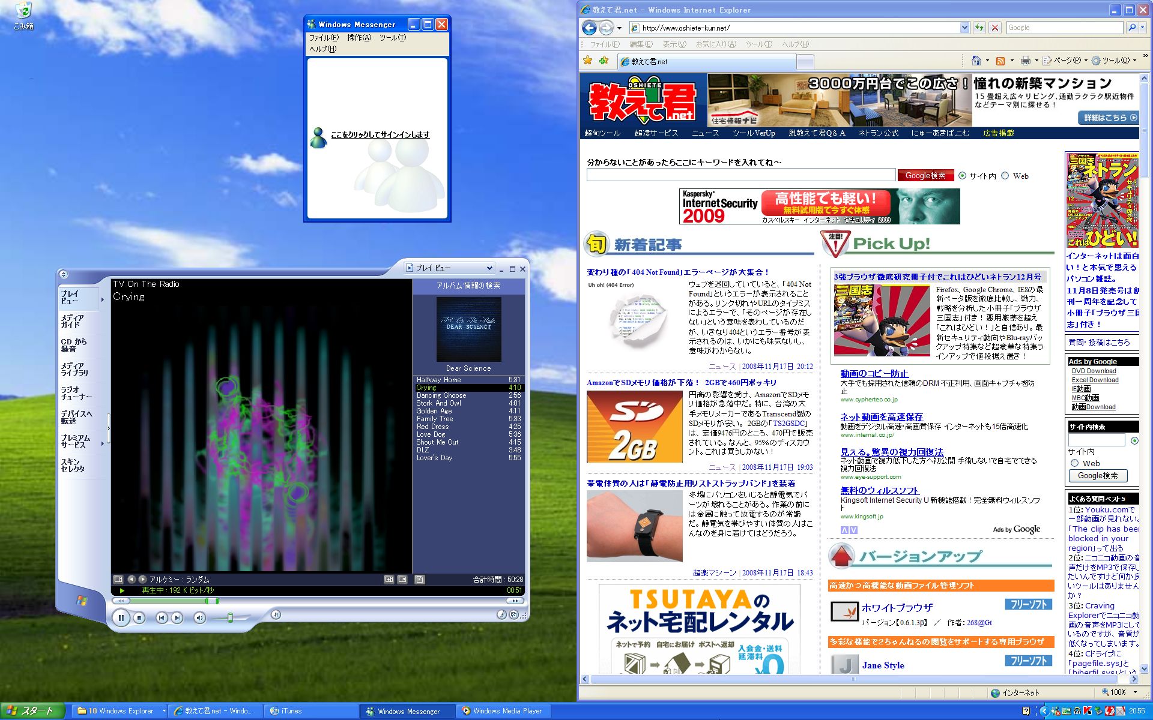
Task: Click the fast-forward button on seek bar
Action: point(515,601)
